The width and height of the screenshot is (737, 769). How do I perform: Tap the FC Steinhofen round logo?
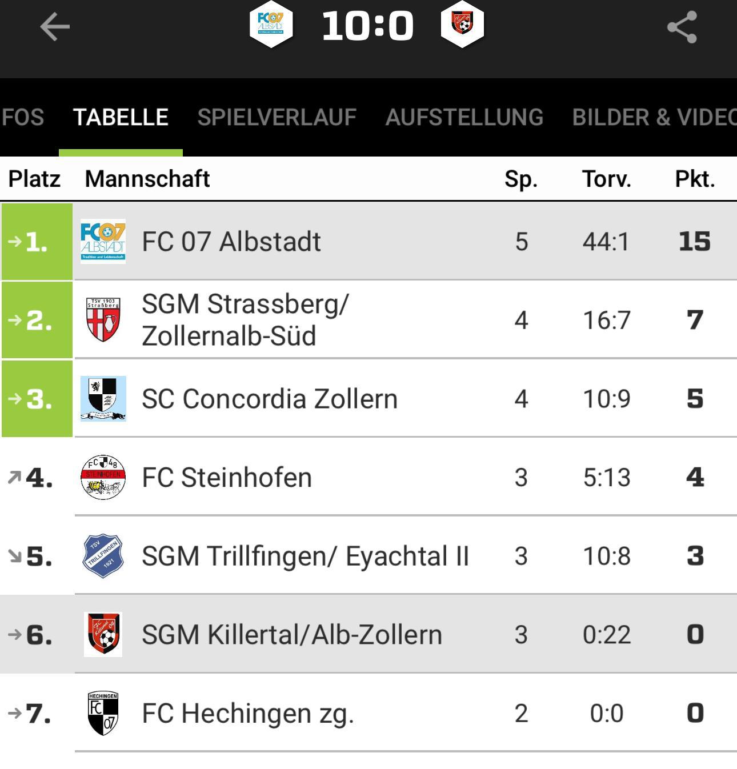103,477
